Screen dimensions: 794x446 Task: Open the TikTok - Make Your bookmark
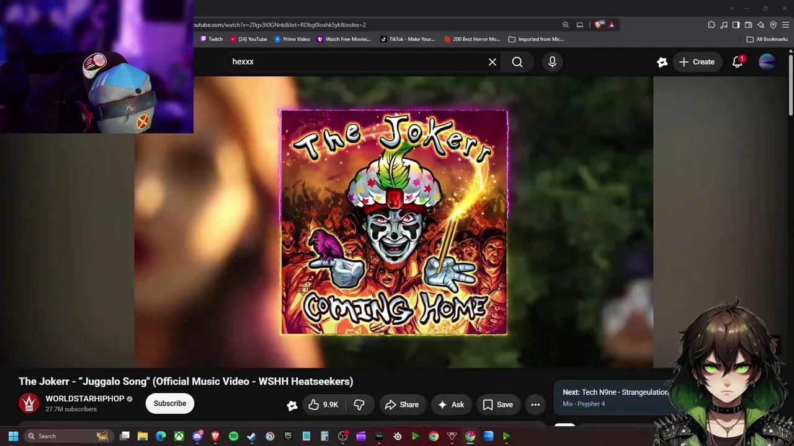tap(408, 39)
